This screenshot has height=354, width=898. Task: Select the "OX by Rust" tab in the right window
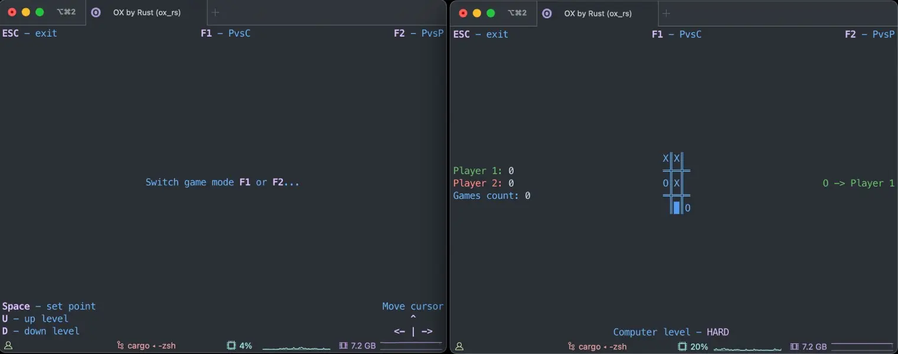point(597,13)
